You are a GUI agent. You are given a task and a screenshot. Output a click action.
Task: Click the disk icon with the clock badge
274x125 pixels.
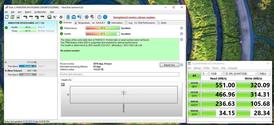(x=31, y=17)
